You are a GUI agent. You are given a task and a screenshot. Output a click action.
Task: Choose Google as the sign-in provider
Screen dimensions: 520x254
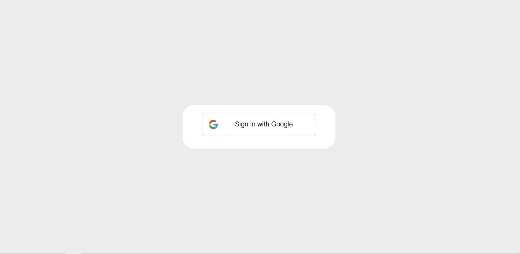click(259, 125)
